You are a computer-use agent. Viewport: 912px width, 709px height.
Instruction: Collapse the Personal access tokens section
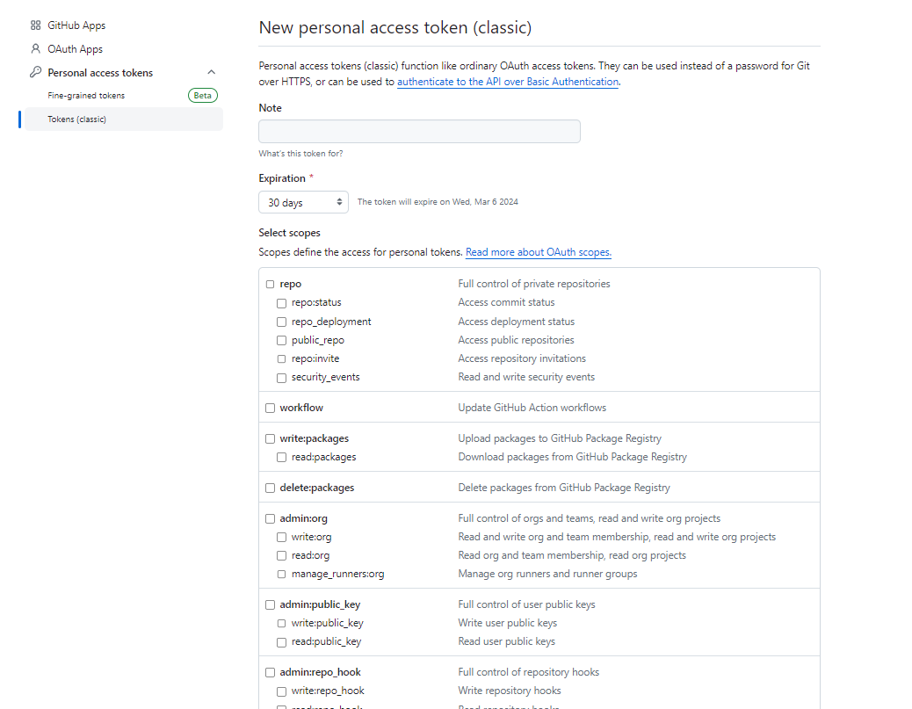tap(211, 72)
